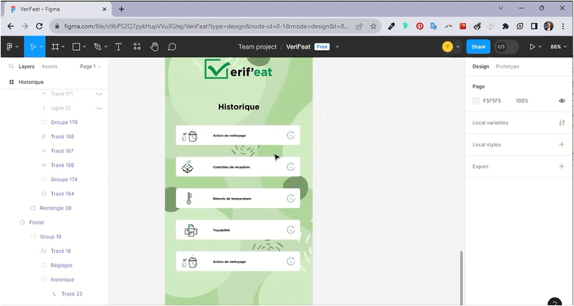Add a local style with plus
Image resolution: width=574 pixels, height=306 pixels.
562,144
